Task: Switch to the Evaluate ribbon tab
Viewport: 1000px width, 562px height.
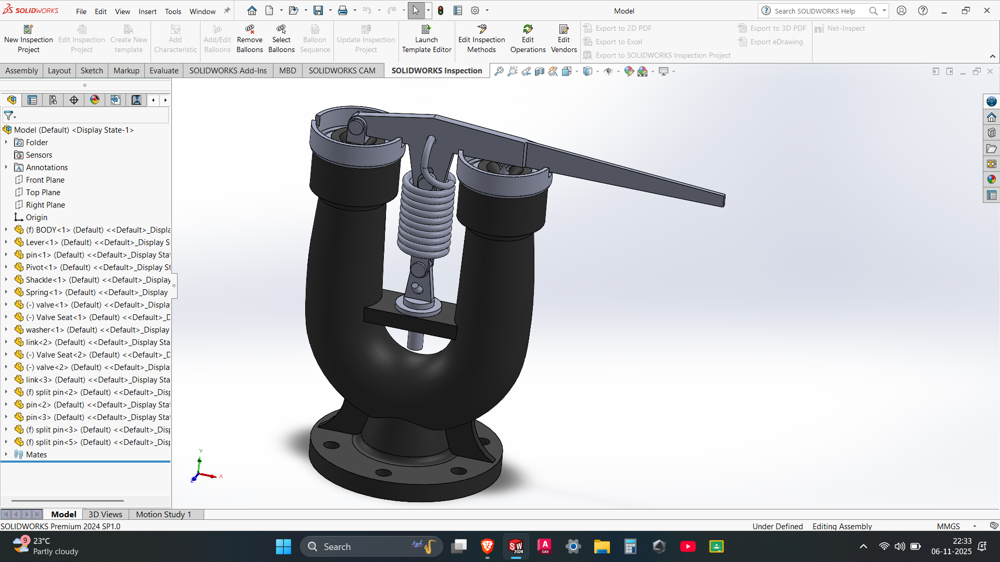Action: pyautogui.click(x=164, y=71)
